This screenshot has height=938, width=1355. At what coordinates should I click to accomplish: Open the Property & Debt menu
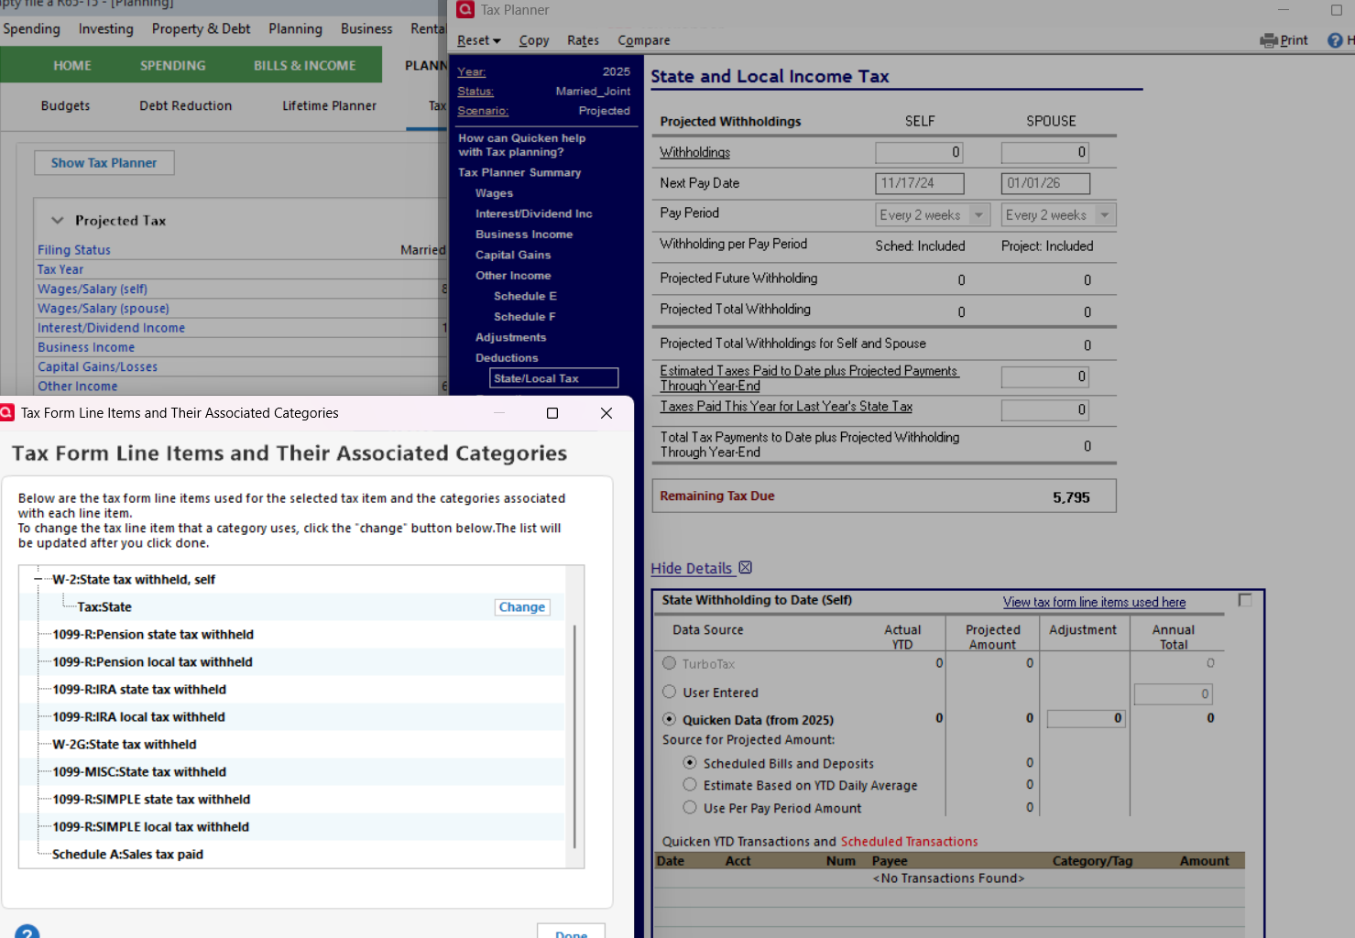pos(202,28)
